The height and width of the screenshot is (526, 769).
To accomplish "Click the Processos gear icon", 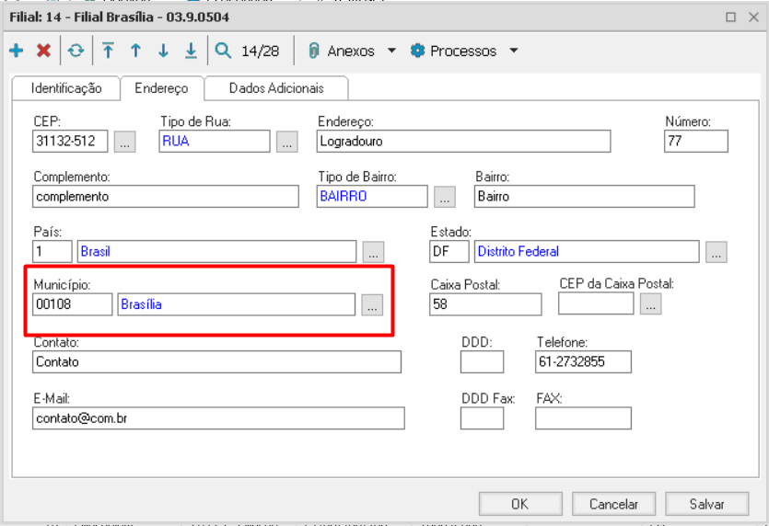I will pyautogui.click(x=417, y=51).
